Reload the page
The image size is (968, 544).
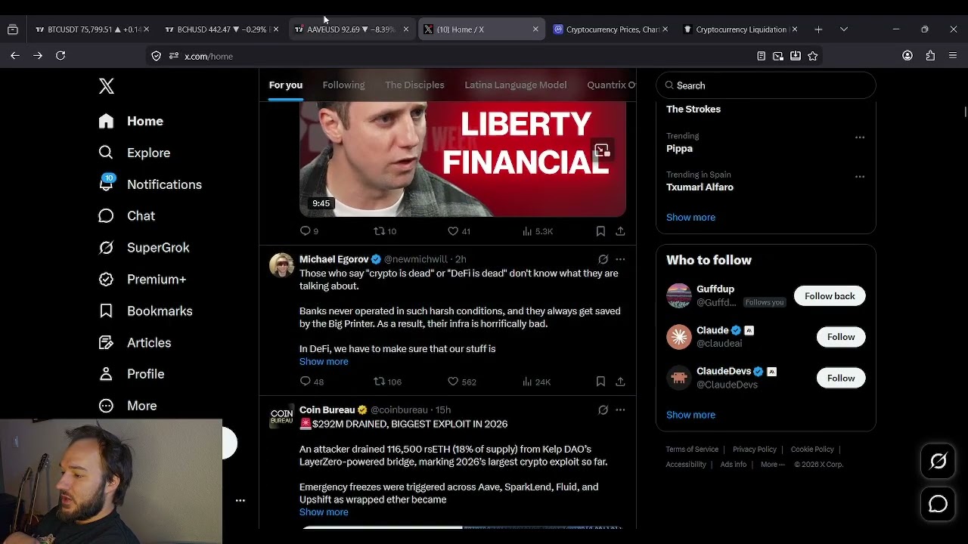click(60, 56)
